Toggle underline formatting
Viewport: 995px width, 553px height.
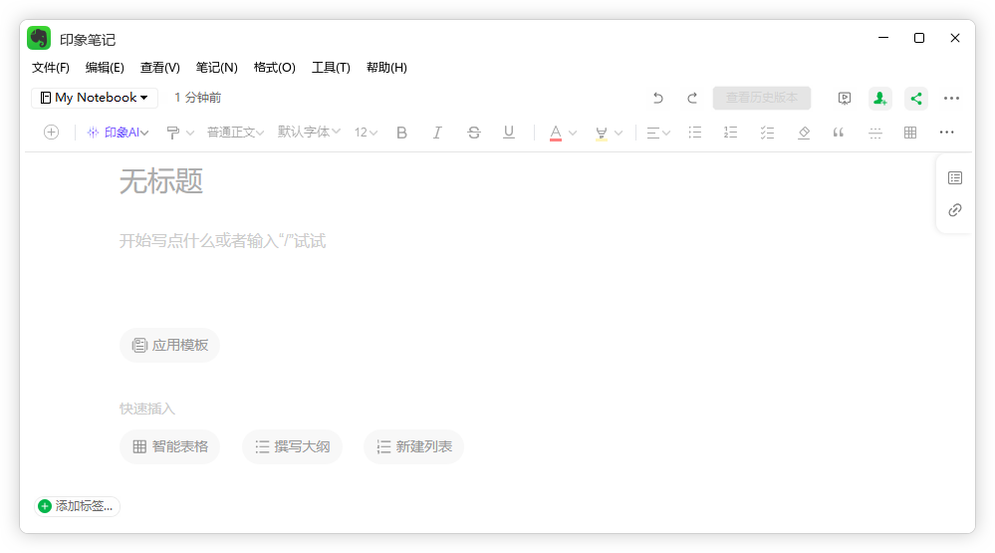tap(509, 133)
